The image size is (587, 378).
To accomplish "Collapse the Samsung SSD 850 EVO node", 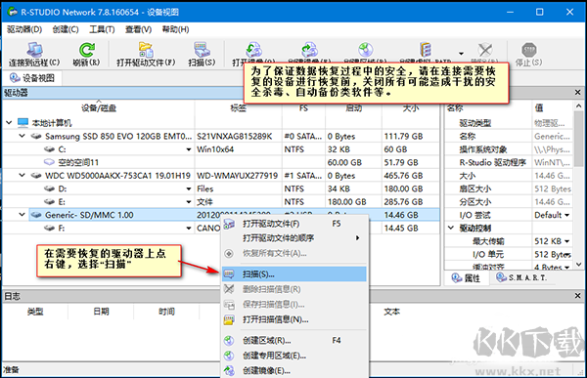I will tap(23, 136).
